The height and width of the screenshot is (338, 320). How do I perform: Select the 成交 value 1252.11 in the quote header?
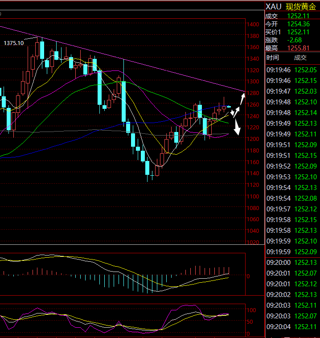coord(298,16)
